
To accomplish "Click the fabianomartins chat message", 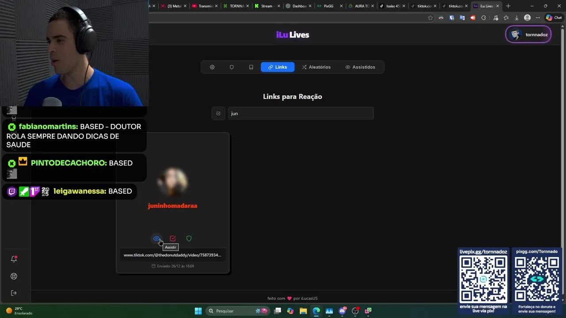I will coord(74,136).
